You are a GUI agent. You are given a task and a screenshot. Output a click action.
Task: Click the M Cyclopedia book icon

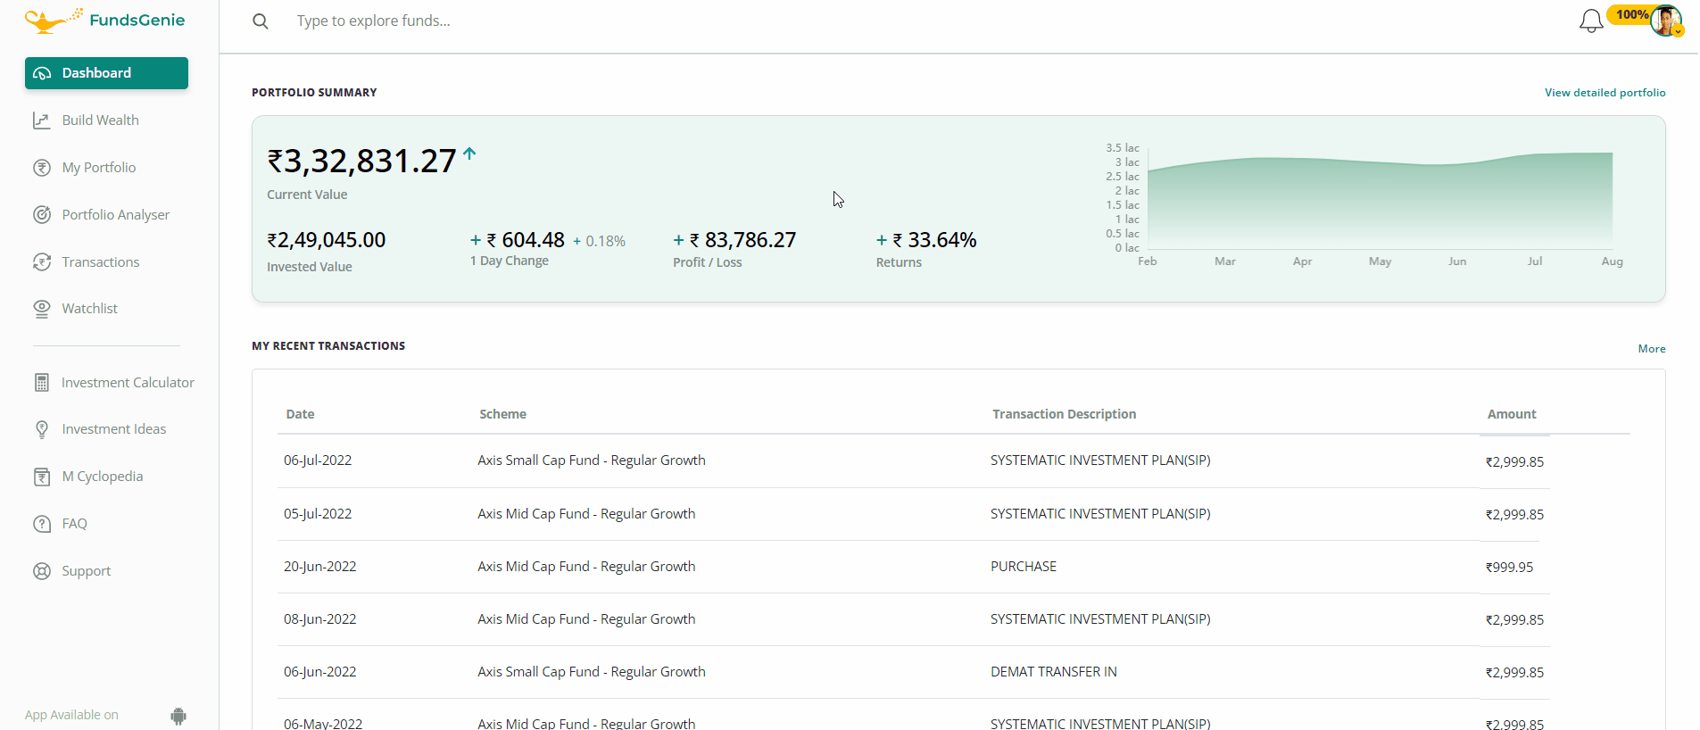click(x=42, y=477)
